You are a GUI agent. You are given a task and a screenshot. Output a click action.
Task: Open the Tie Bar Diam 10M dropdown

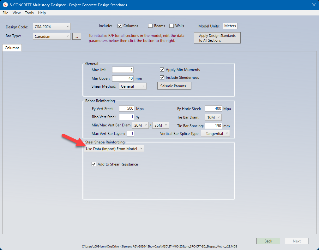pyautogui.click(x=213, y=117)
